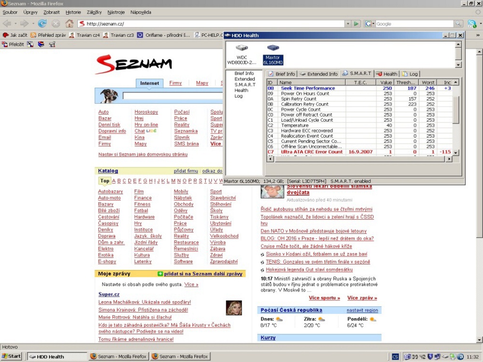Switch to HDD Health taskbar button
This screenshot has height=362, width=483.
point(57,357)
